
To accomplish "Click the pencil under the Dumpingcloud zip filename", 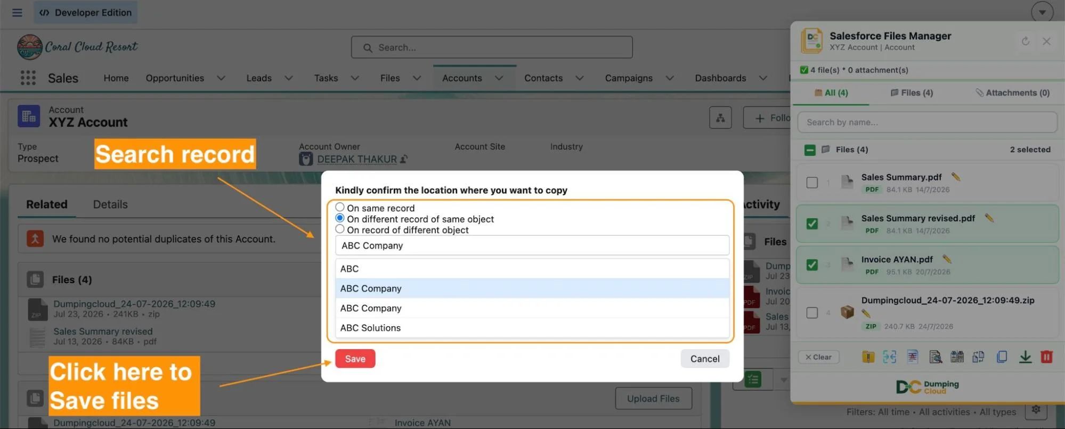I will pos(866,313).
